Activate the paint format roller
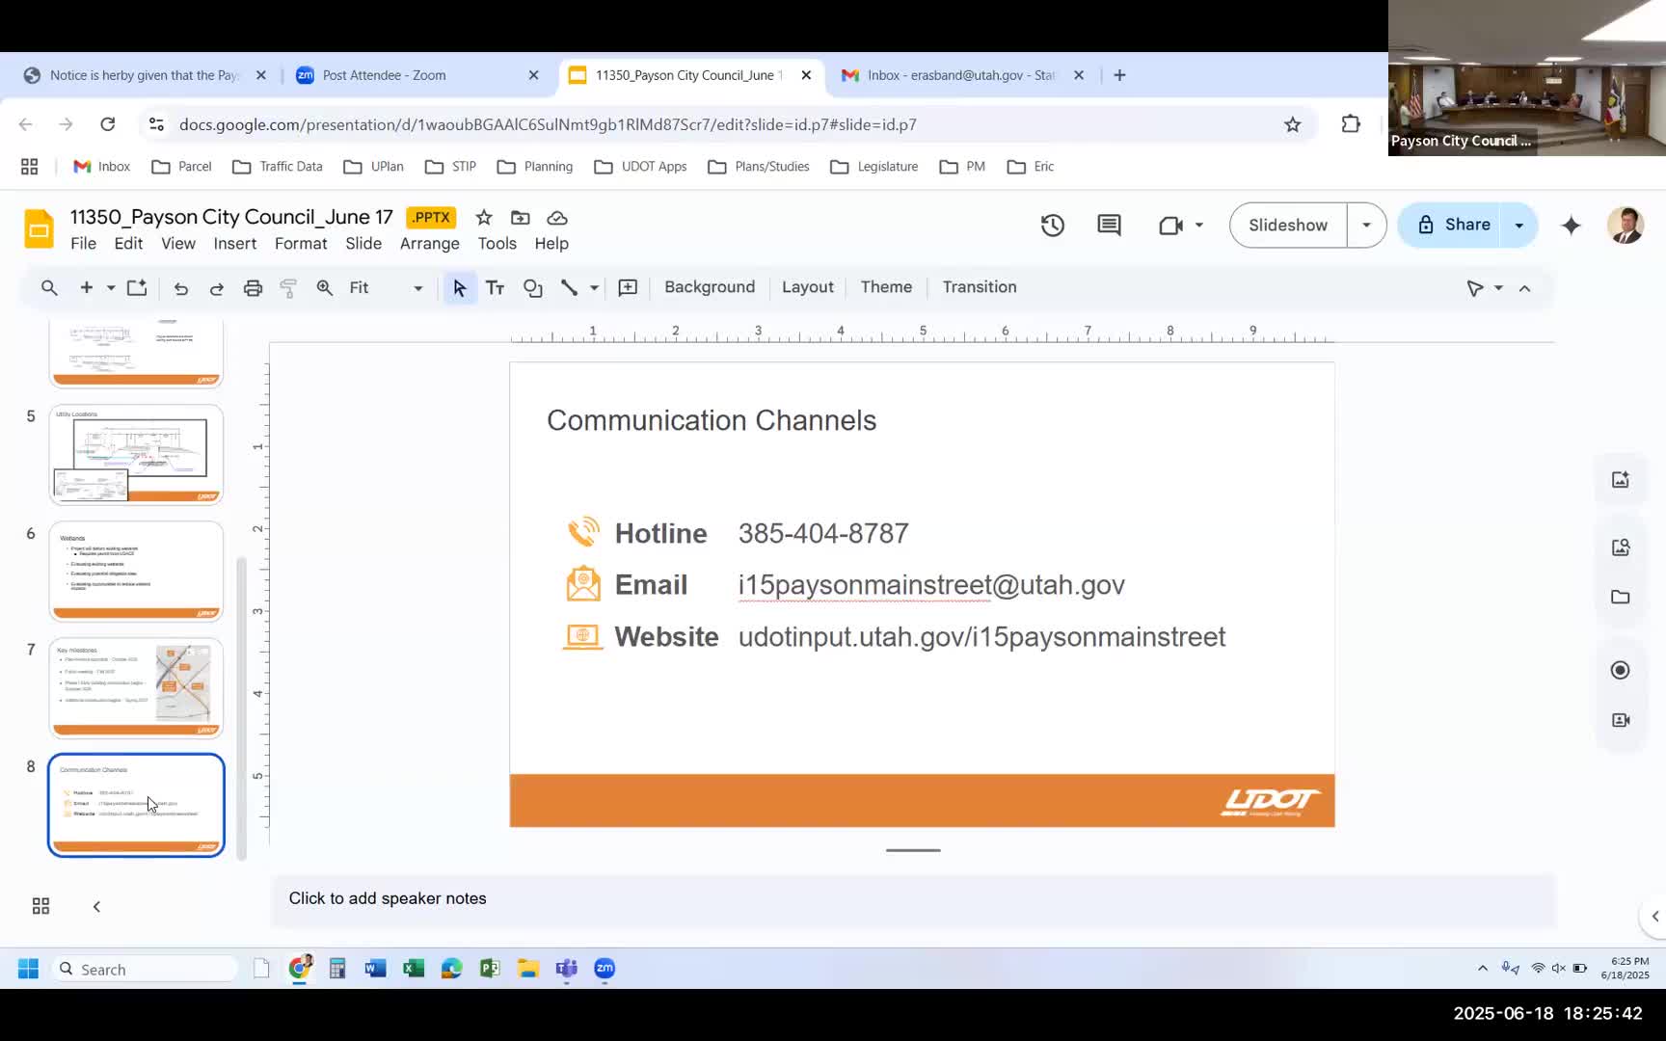This screenshot has width=1666, height=1041. 288,288
